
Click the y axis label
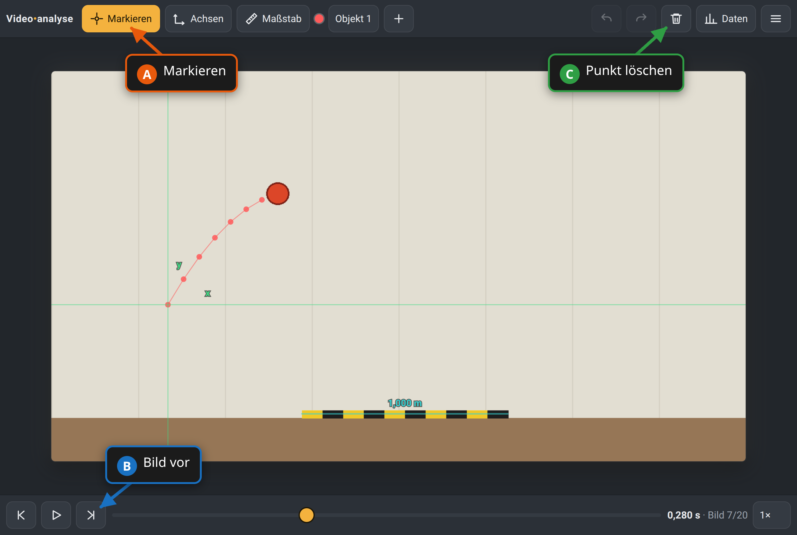tap(179, 265)
